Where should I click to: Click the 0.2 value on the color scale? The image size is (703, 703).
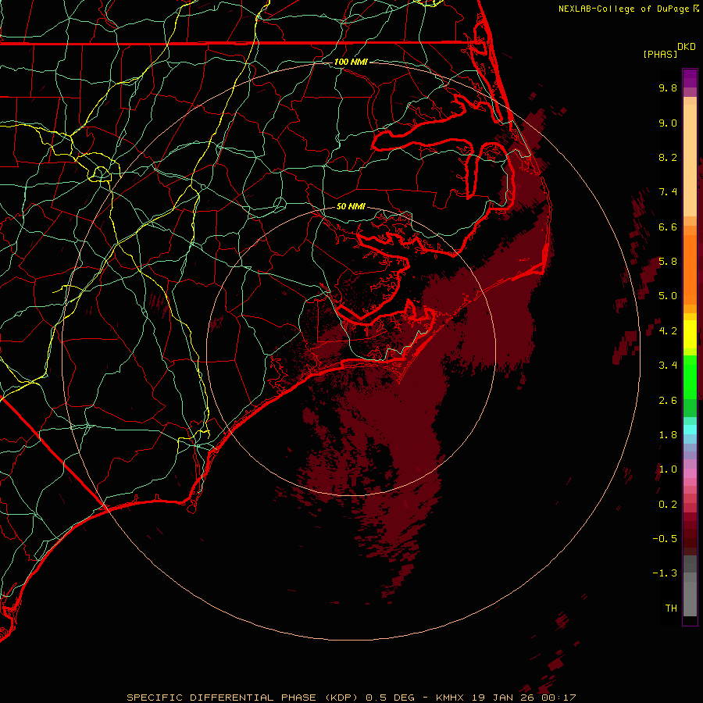coord(668,505)
